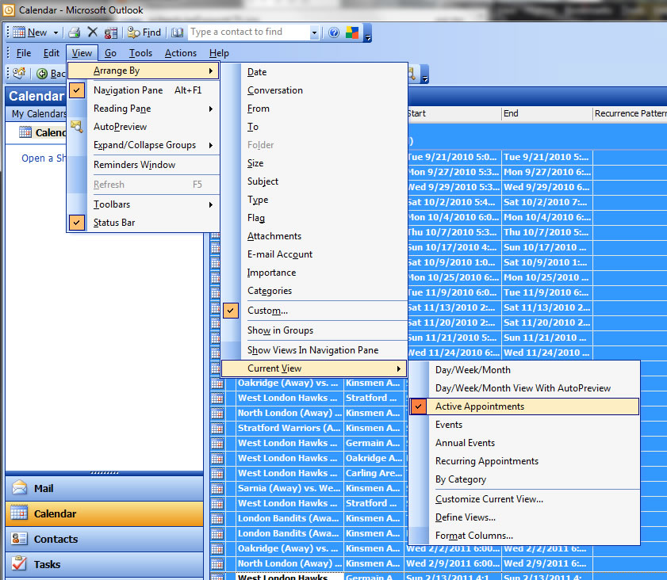
Task: Arrange items by Subject
Action: pos(314,181)
